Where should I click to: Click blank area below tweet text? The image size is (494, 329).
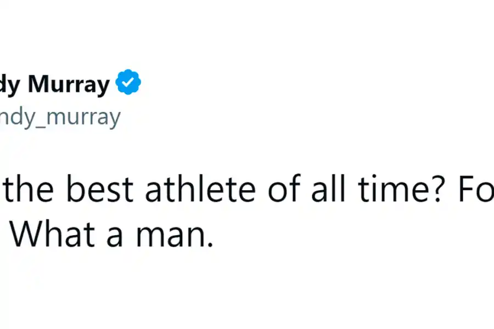click(x=247, y=291)
